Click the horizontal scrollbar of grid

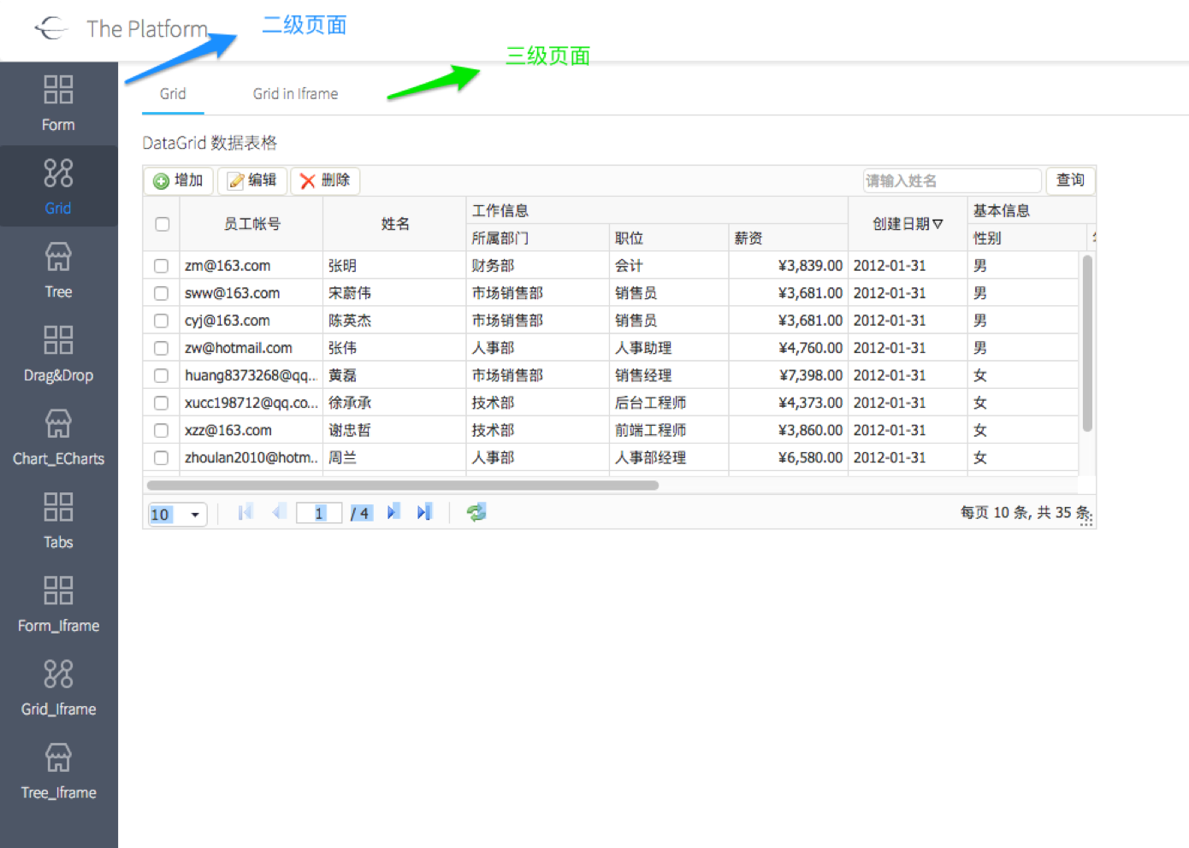tap(402, 486)
